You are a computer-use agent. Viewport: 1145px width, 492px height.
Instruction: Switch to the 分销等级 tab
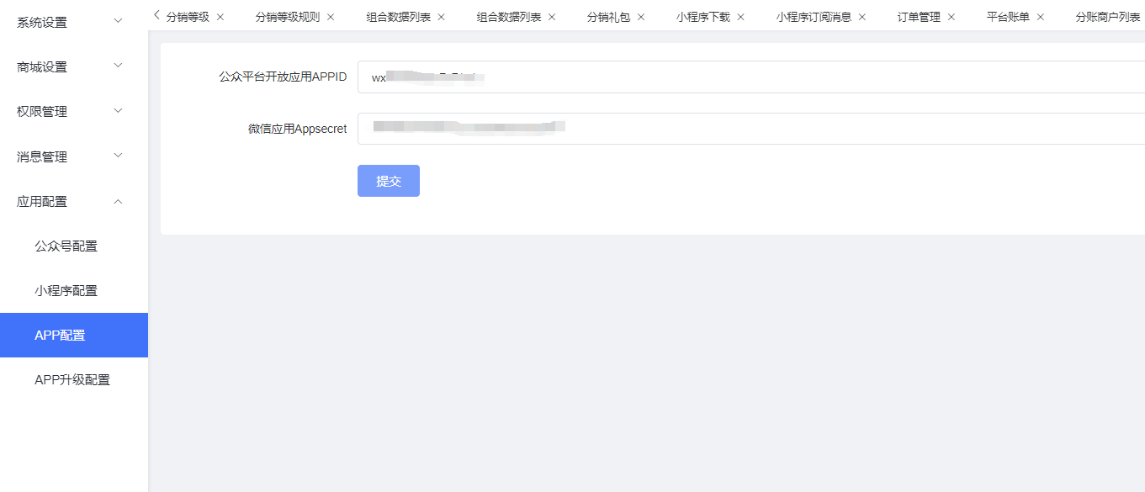(188, 17)
